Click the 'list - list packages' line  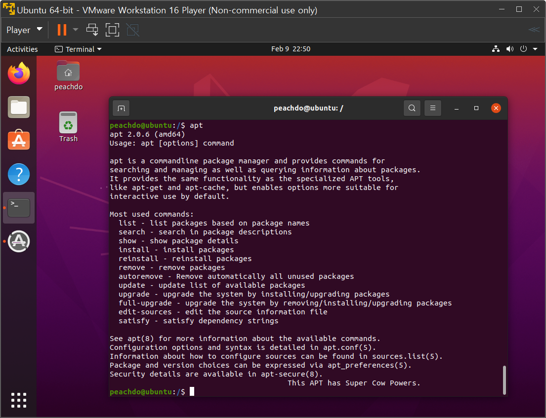pyautogui.click(x=214, y=223)
